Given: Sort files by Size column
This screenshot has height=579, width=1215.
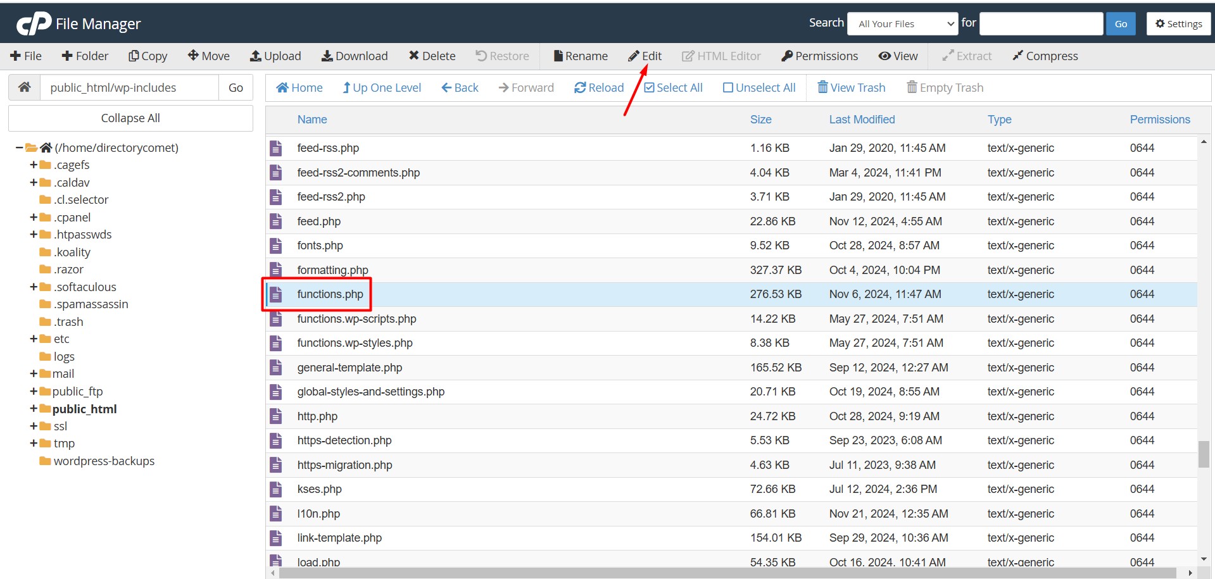Looking at the screenshot, I should pos(760,120).
